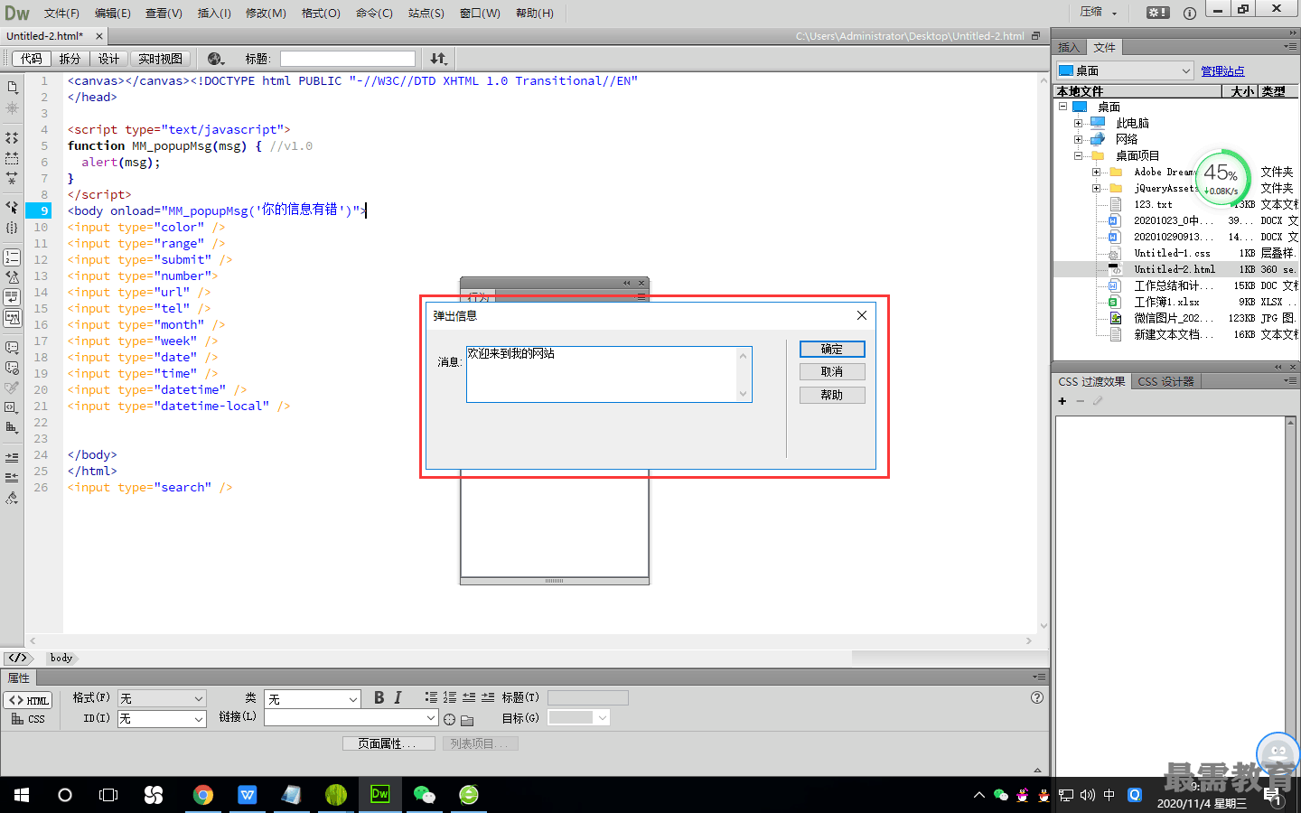Click the format source code icon
Image resolution: width=1301 pixels, height=813 pixels.
[x=12, y=498]
